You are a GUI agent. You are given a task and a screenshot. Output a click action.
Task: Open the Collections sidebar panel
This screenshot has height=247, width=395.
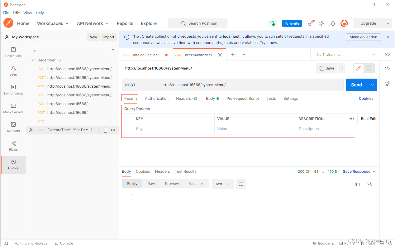pos(13,52)
